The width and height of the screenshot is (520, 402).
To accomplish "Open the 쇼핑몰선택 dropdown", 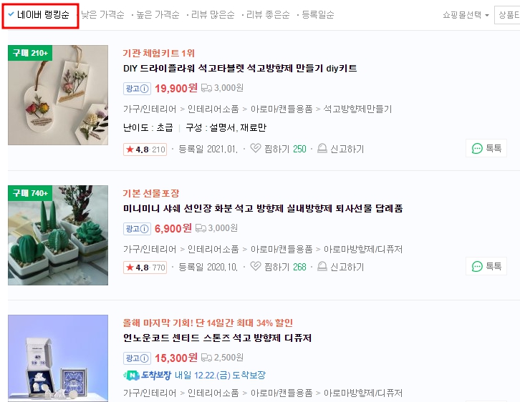I will click(x=466, y=15).
